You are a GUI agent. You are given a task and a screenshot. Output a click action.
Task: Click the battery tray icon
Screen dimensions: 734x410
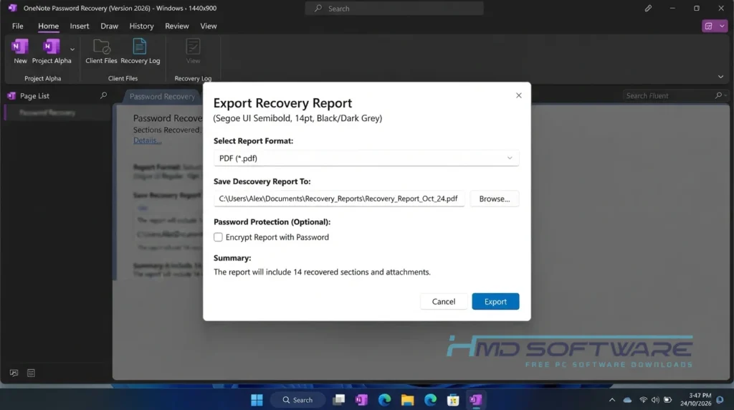click(x=667, y=400)
